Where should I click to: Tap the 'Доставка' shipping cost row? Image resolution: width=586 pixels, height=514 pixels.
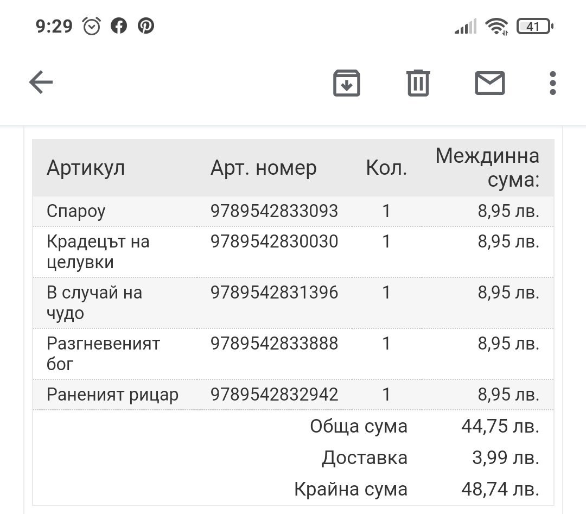(364, 458)
